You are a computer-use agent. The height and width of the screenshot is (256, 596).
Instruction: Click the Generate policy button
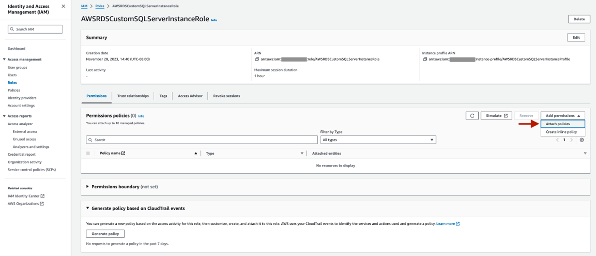coord(105,234)
